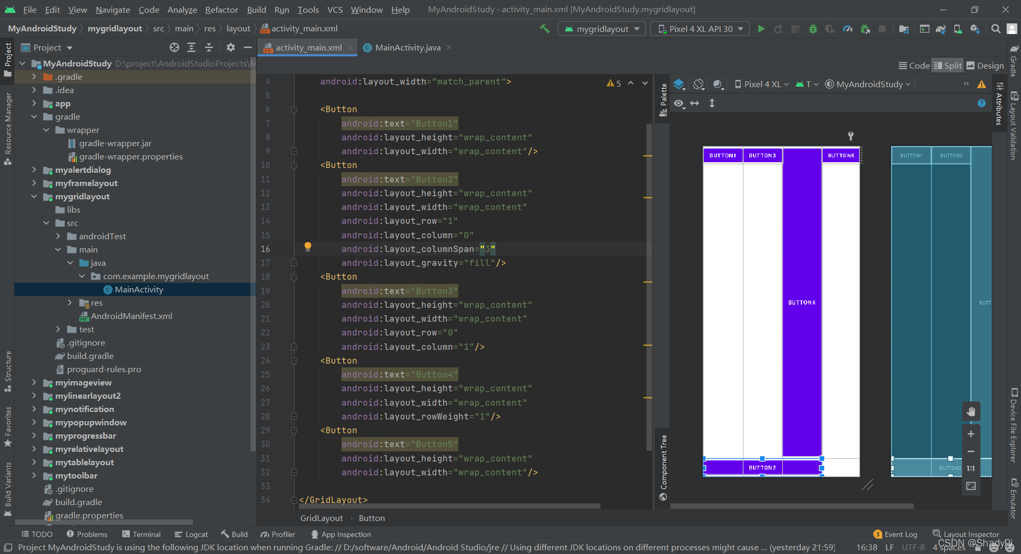1021x554 pixels.
Task: Open the Profile app gauge icon
Action: coord(848,29)
